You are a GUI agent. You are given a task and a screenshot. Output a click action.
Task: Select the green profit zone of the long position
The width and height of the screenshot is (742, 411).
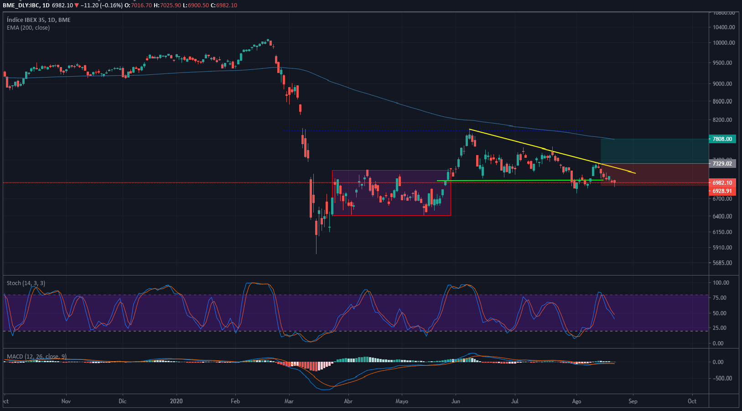(x=654, y=151)
